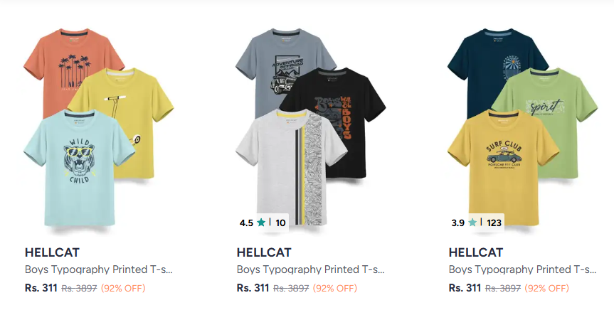Viewport: 614px width, 310px height.
Task: Select the grey striped t-shirt in the middle pack
Action: coord(292,168)
